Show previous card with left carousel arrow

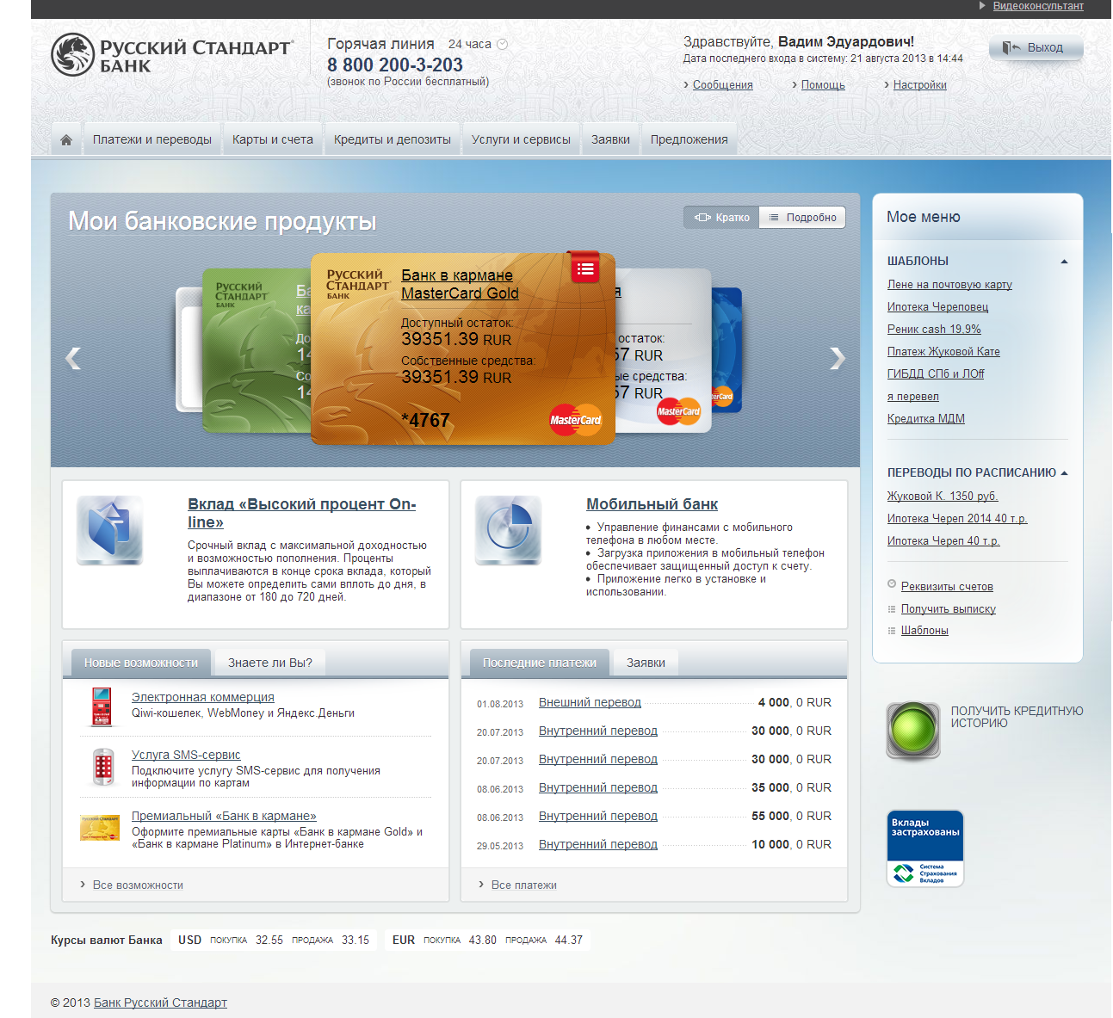[73, 358]
